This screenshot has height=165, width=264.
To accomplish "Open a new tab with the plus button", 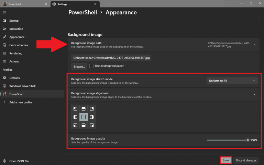I will click(x=104, y=4).
